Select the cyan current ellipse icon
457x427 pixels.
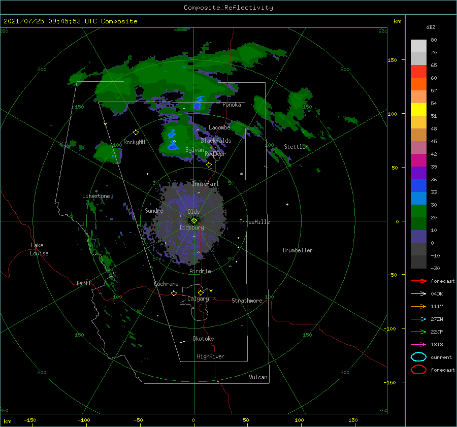coord(418,357)
